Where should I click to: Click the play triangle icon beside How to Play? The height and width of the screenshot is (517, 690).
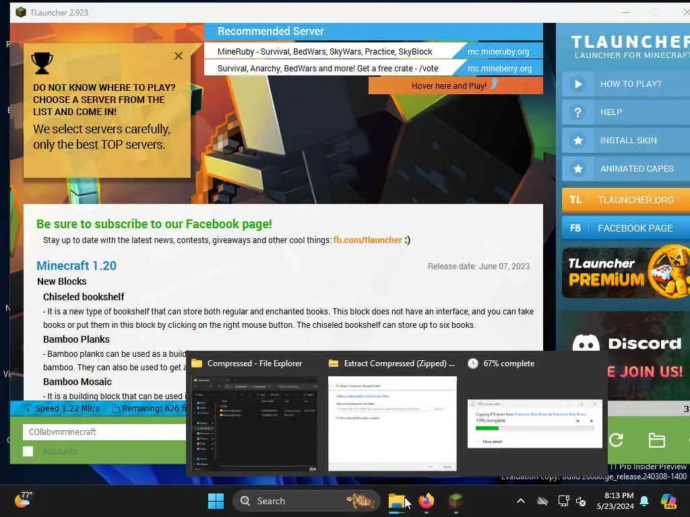[x=578, y=84]
